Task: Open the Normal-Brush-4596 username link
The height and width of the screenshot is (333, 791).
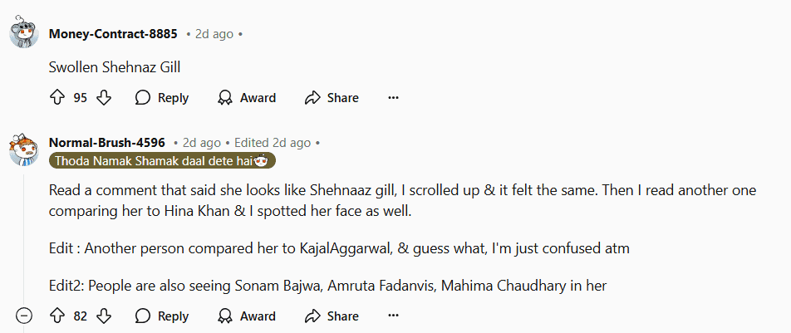Action: tap(107, 143)
